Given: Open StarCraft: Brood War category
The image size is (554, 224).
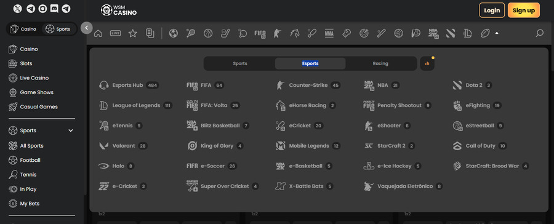Looking at the screenshot, I should pos(491,166).
